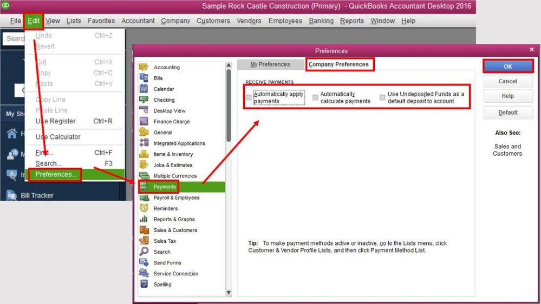The width and height of the screenshot is (541, 304).
Task: Confirm preferences with OK button
Action: 508,66
